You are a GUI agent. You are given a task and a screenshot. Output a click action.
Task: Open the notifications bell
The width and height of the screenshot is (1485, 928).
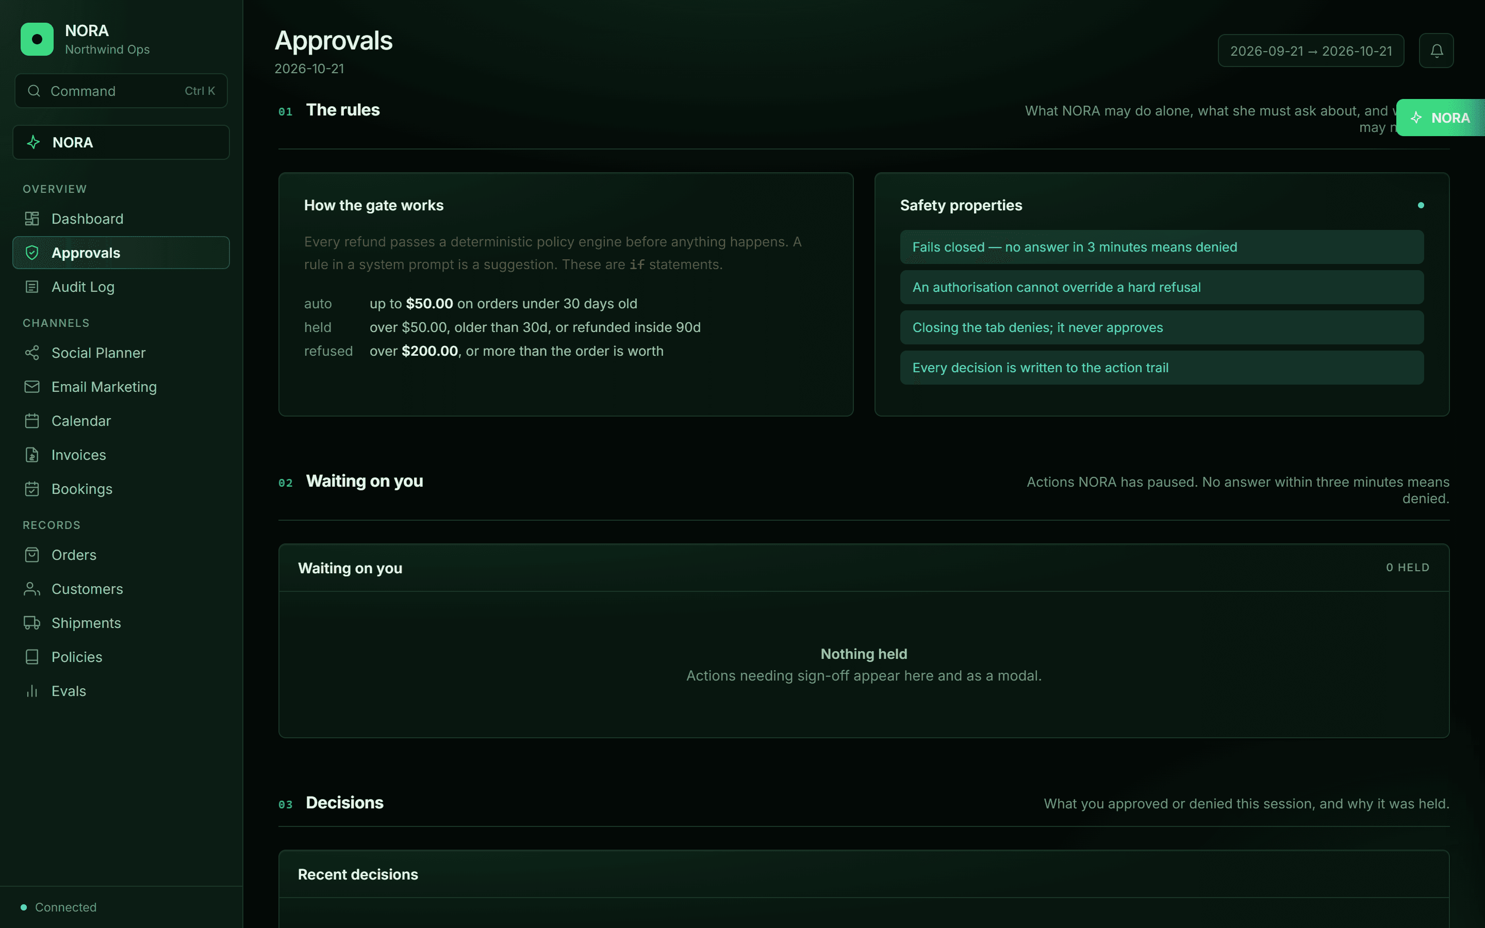[x=1436, y=51]
